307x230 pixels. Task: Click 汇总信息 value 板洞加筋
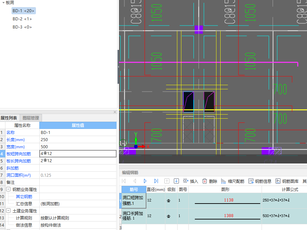(78, 204)
